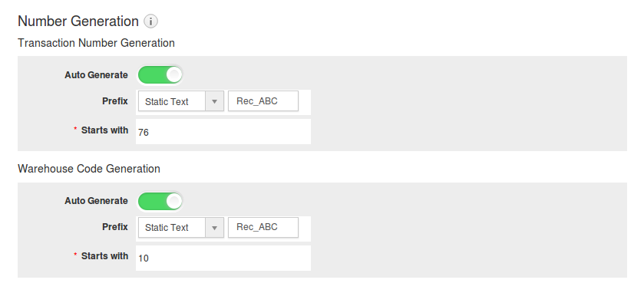Turn off Warehouse Code Auto Generate switch

click(160, 201)
